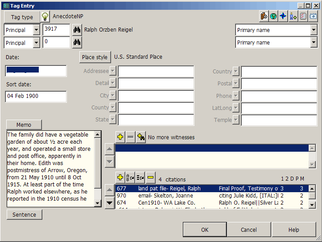Open the book and gear tool icon
322x242 pixels.
tap(264, 16)
